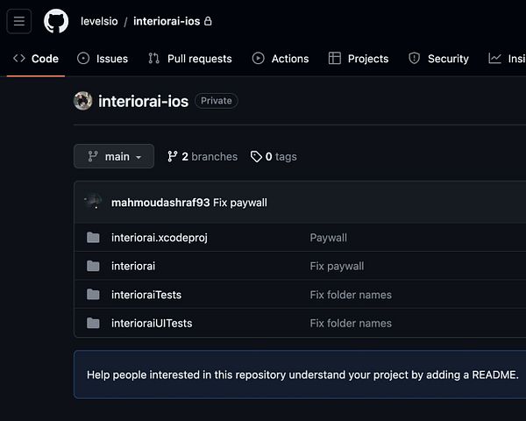Click the large interiorai-ios repository title

(143, 101)
